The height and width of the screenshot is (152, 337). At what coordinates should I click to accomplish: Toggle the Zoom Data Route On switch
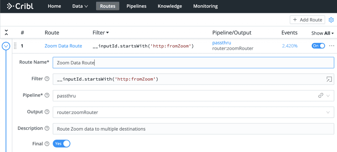(x=318, y=46)
